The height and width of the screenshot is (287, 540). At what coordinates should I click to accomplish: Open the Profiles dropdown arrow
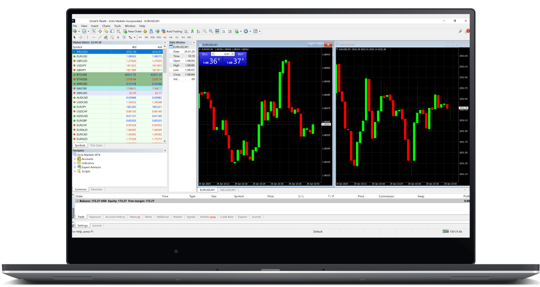pos(88,31)
